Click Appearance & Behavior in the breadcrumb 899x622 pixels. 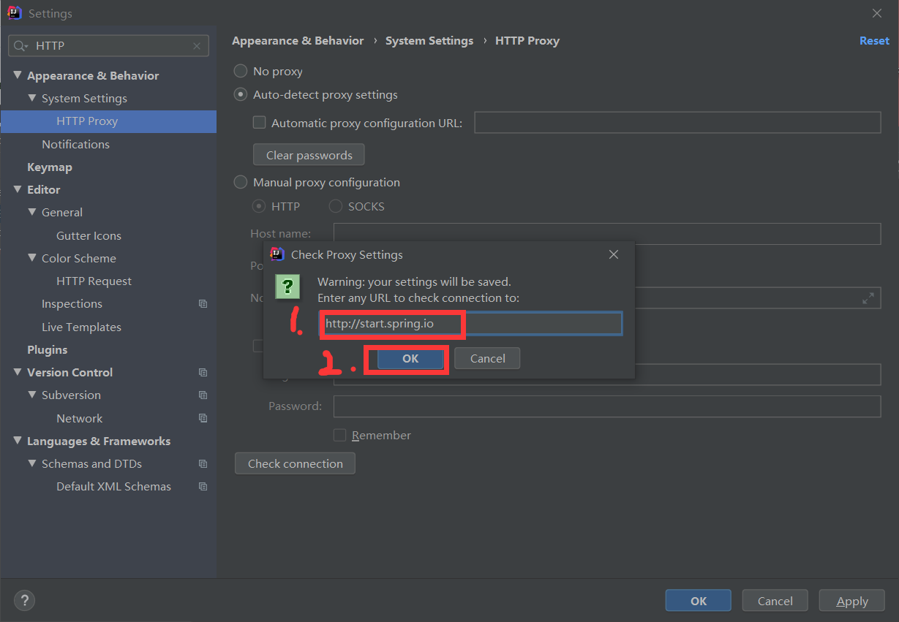[298, 41]
